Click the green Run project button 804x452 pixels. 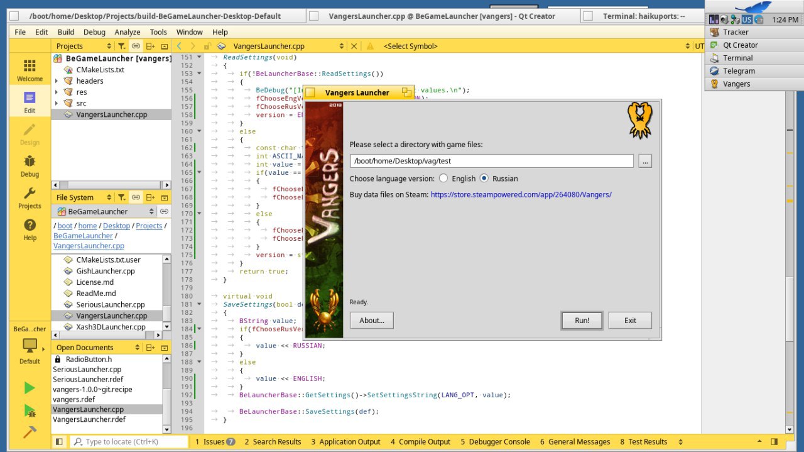coord(30,389)
